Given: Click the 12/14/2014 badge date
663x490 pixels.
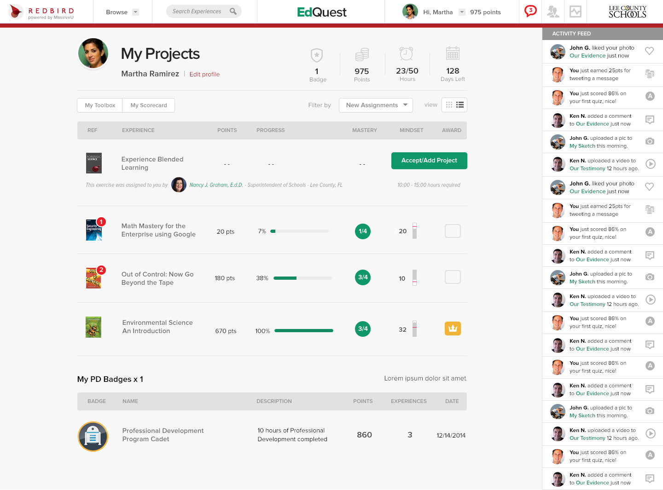Looking at the screenshot, I should click(451, 435).
